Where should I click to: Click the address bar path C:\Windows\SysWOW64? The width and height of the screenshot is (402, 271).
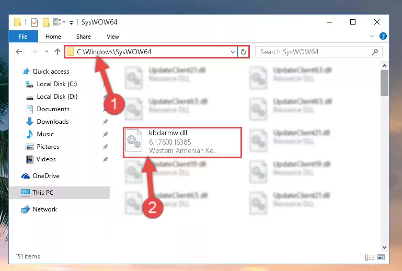click(x=114, y=52)
